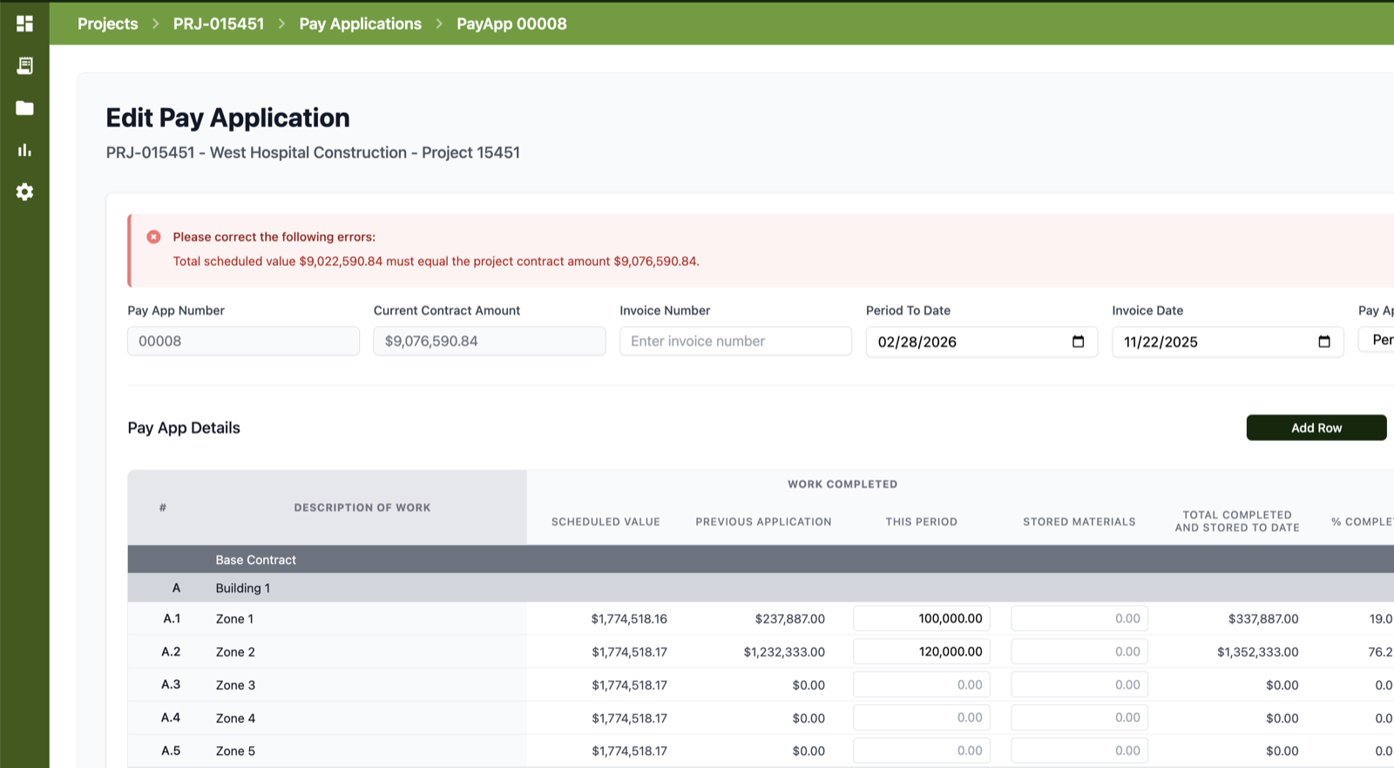Click the Edit Pay Application heading

(x=227, y=118)
